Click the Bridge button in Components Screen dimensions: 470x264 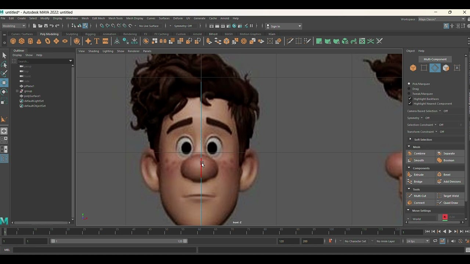(420, 181)
